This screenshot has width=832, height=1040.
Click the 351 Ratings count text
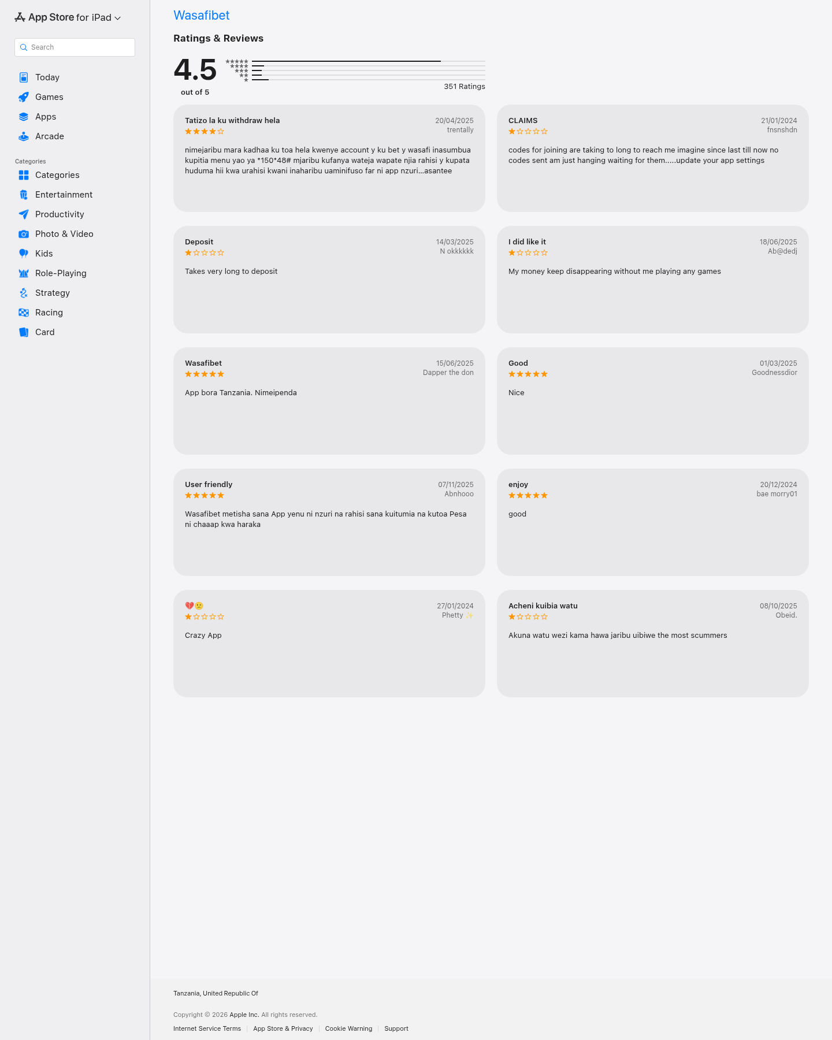tap(465, 87)
